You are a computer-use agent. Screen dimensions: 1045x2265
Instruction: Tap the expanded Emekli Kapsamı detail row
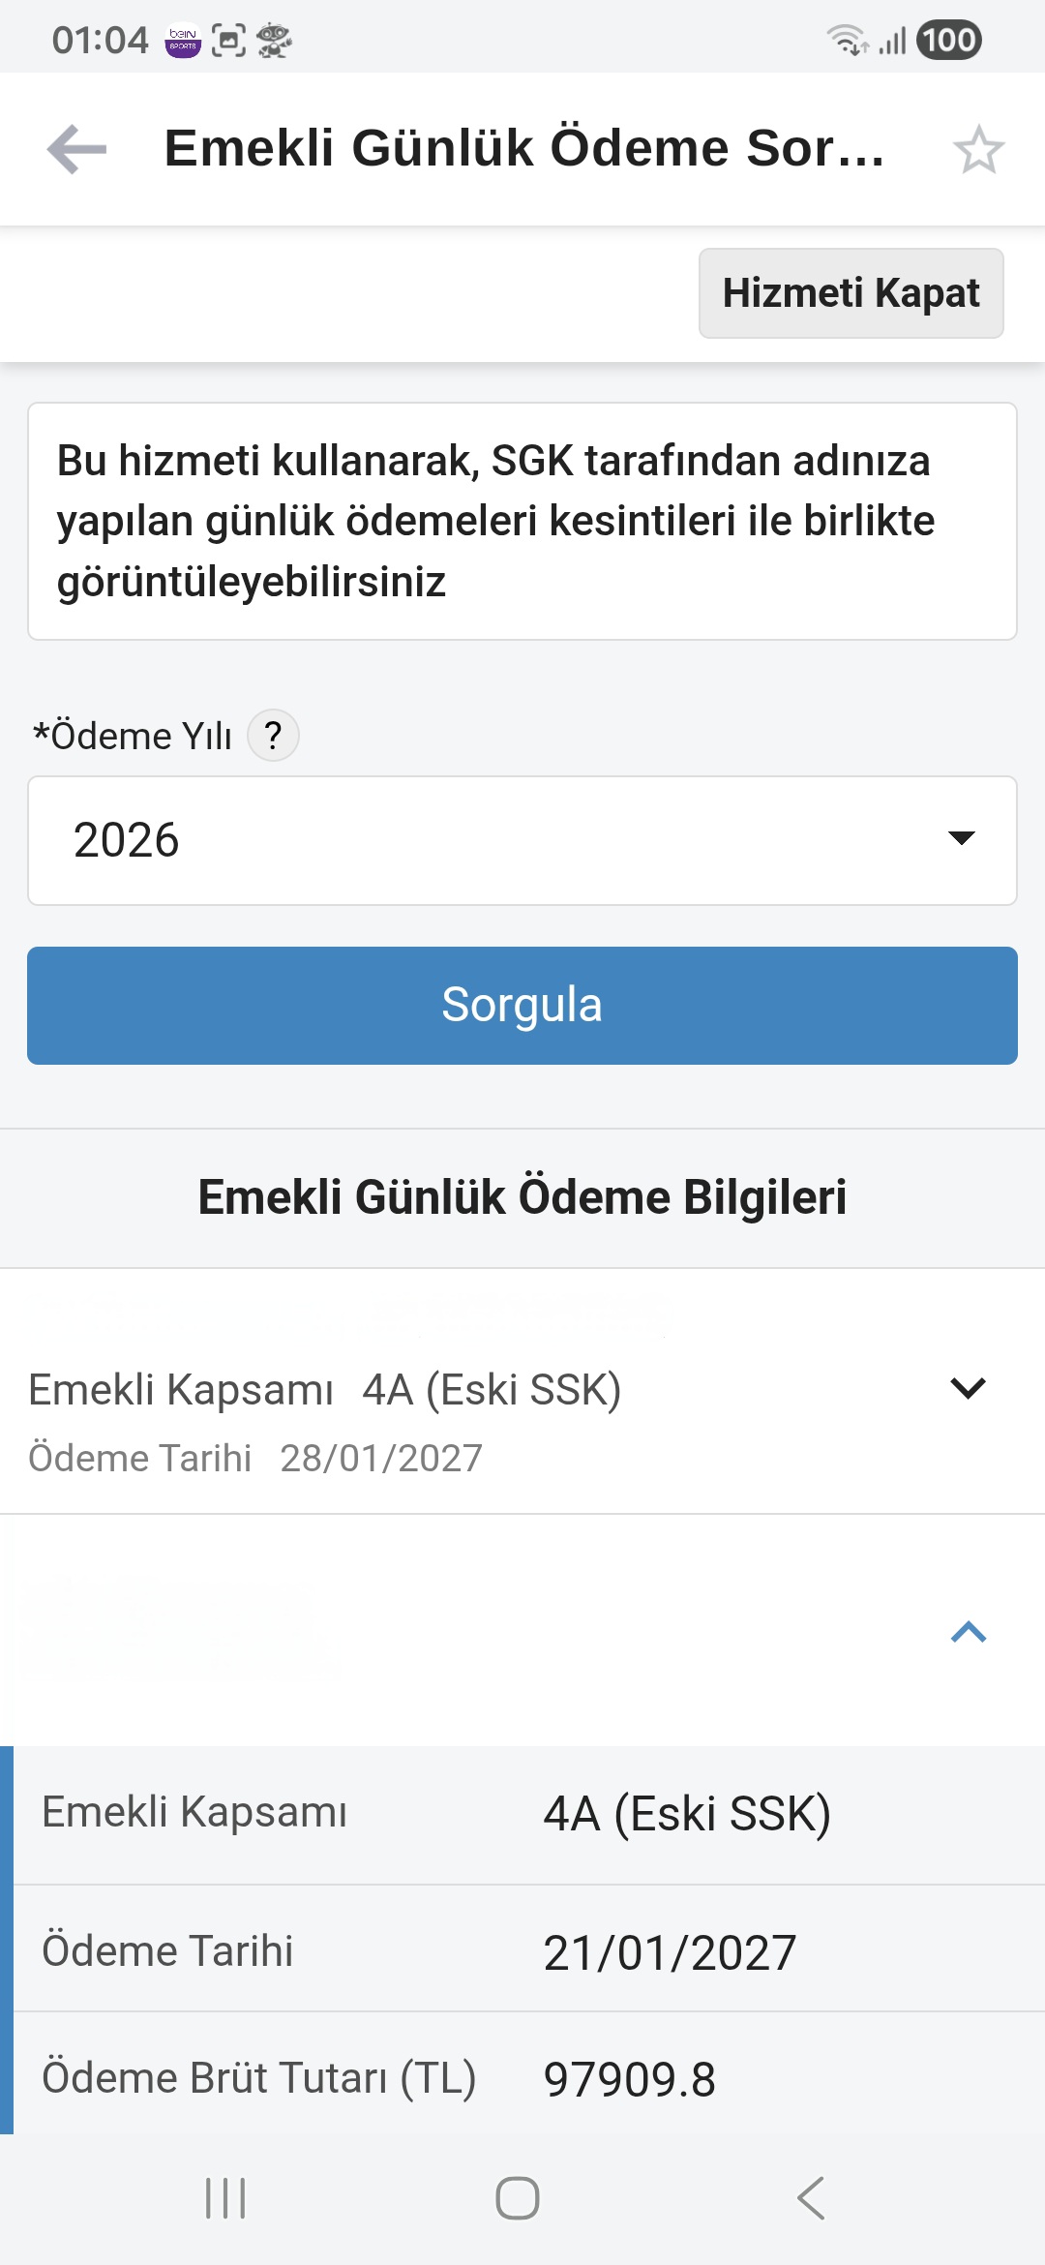(528, 1813)
